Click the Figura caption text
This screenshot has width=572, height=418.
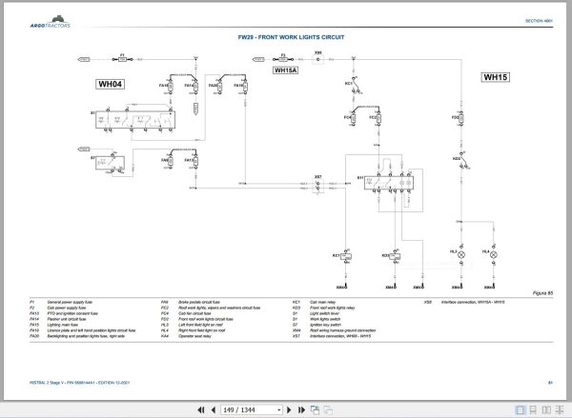(542, 293)
